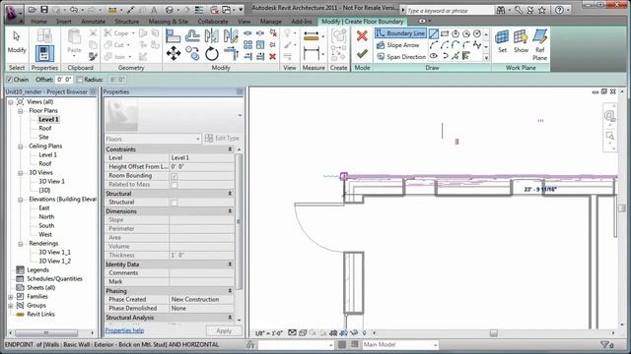The width and height of the screenshot is (631, 354).
Task: Select the Start-End-Radius Arc draw tool
Action: click(x=434, y=45)
